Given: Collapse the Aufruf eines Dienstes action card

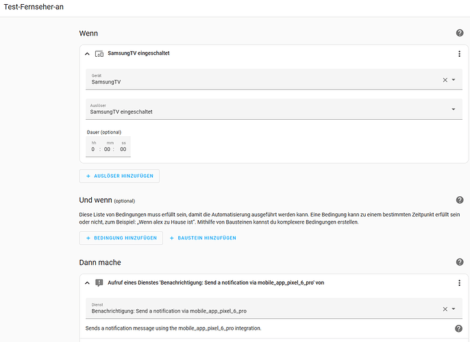Looking at the screenshot, I should [x=87, y=282].
